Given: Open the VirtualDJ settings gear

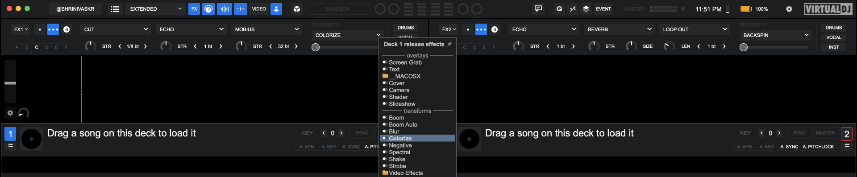Looking at the screenshot, I should pos(789,9).
